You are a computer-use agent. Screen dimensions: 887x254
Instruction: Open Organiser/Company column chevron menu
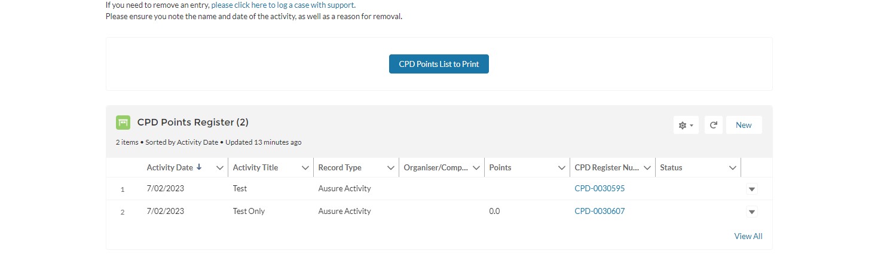[x=476, y=168]
